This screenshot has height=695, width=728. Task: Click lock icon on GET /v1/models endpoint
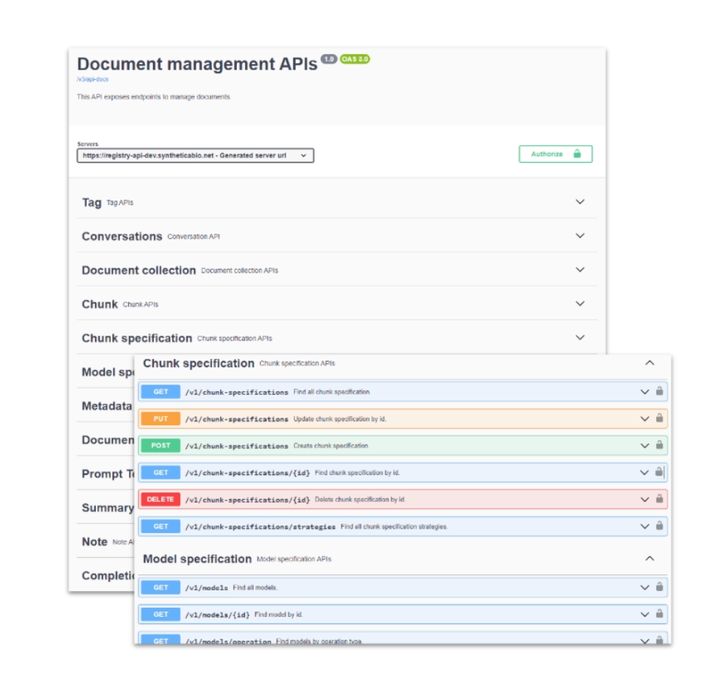click(x=660, y=587)
